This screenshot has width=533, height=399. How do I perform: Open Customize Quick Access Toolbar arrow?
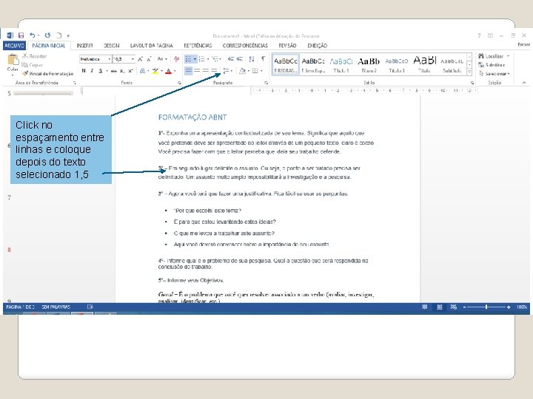[68, 35]
